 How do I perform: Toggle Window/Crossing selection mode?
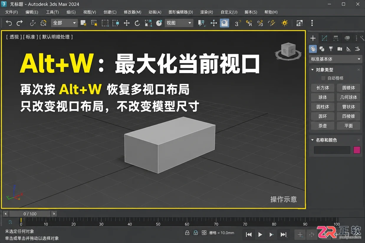tap(116, 23)
